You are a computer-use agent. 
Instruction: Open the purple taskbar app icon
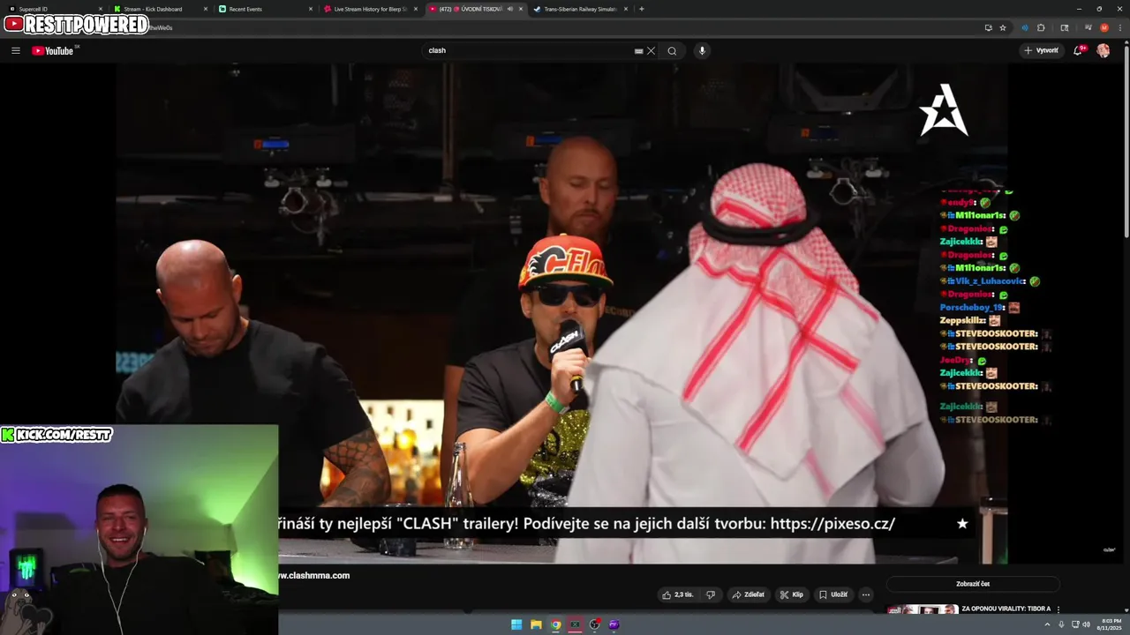[614, 624]
